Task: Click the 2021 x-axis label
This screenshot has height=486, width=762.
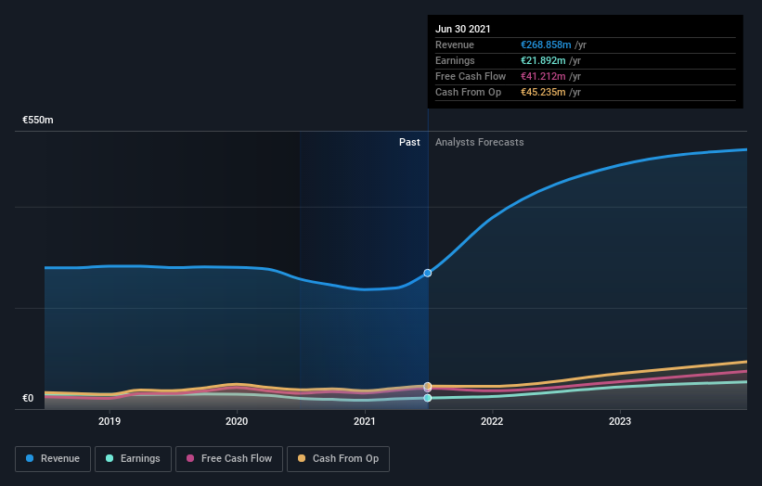Action: (365, 421)
